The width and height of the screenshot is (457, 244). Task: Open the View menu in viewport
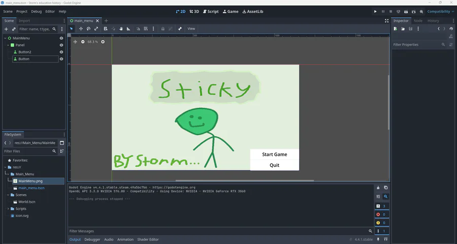pyautogui.click(x=191, y=28)
